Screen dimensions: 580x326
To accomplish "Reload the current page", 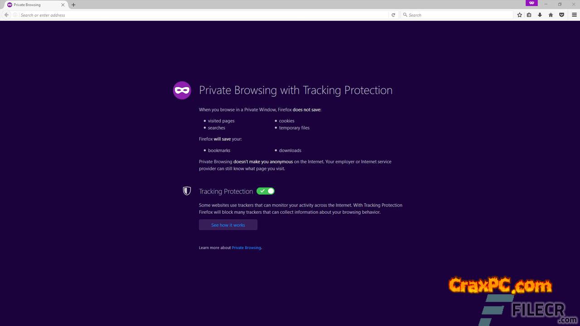I will 393,15.
